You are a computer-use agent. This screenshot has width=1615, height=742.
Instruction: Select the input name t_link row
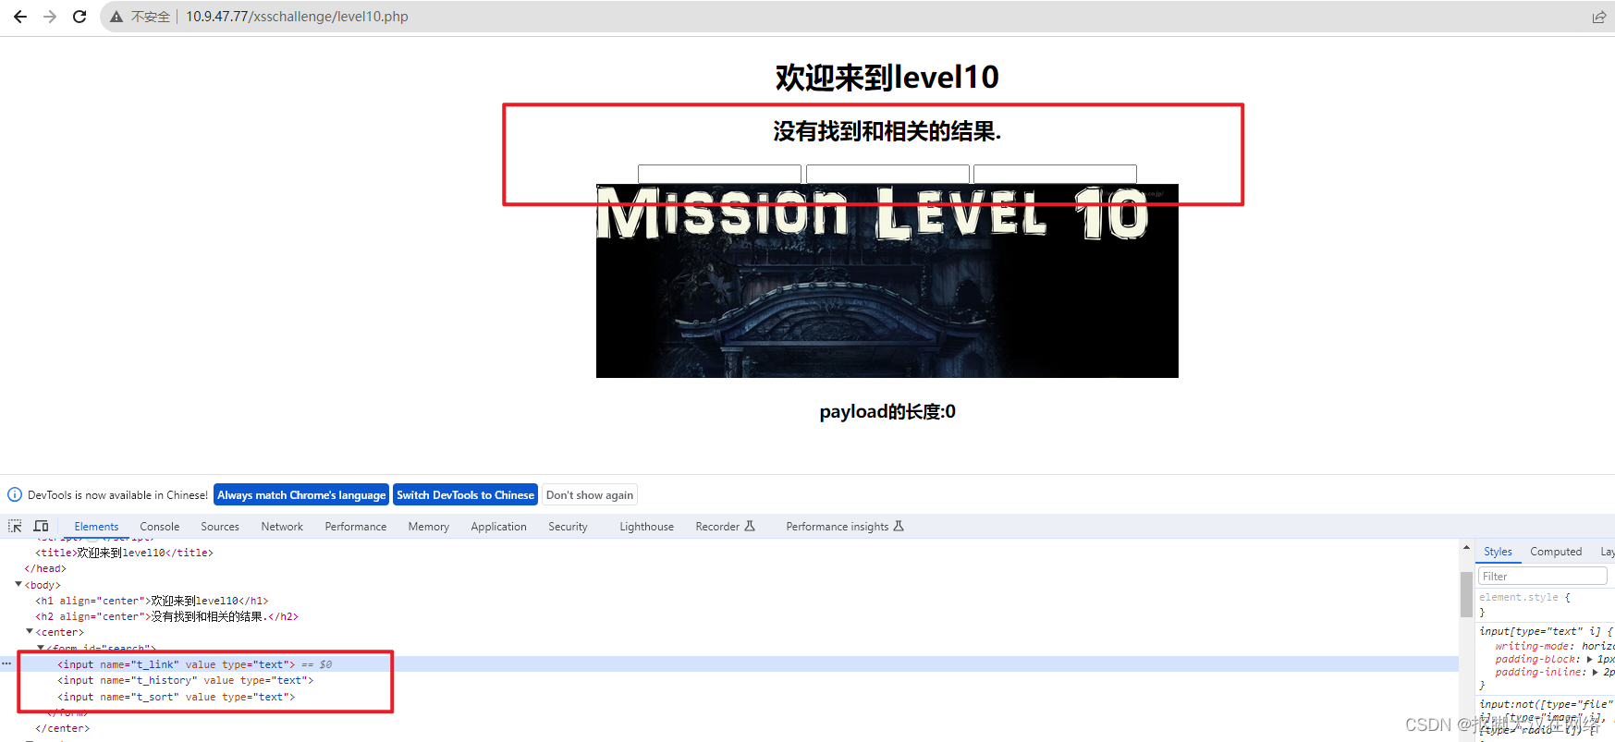tap(729, 663)
